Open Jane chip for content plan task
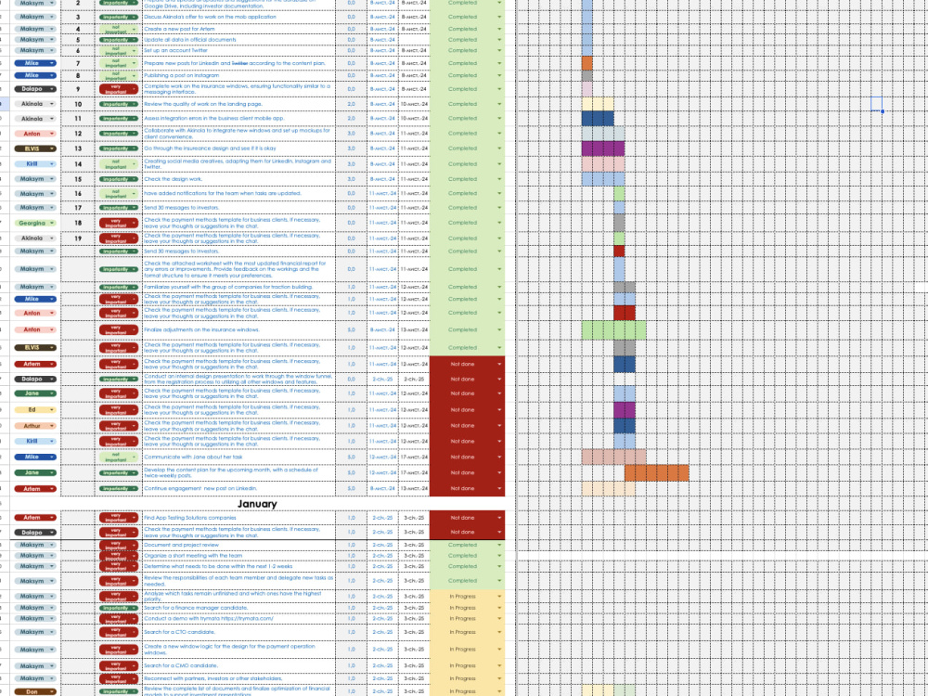The width and height of the screenshot is (928, 696). pyautogui.click(x=35, y=473)
